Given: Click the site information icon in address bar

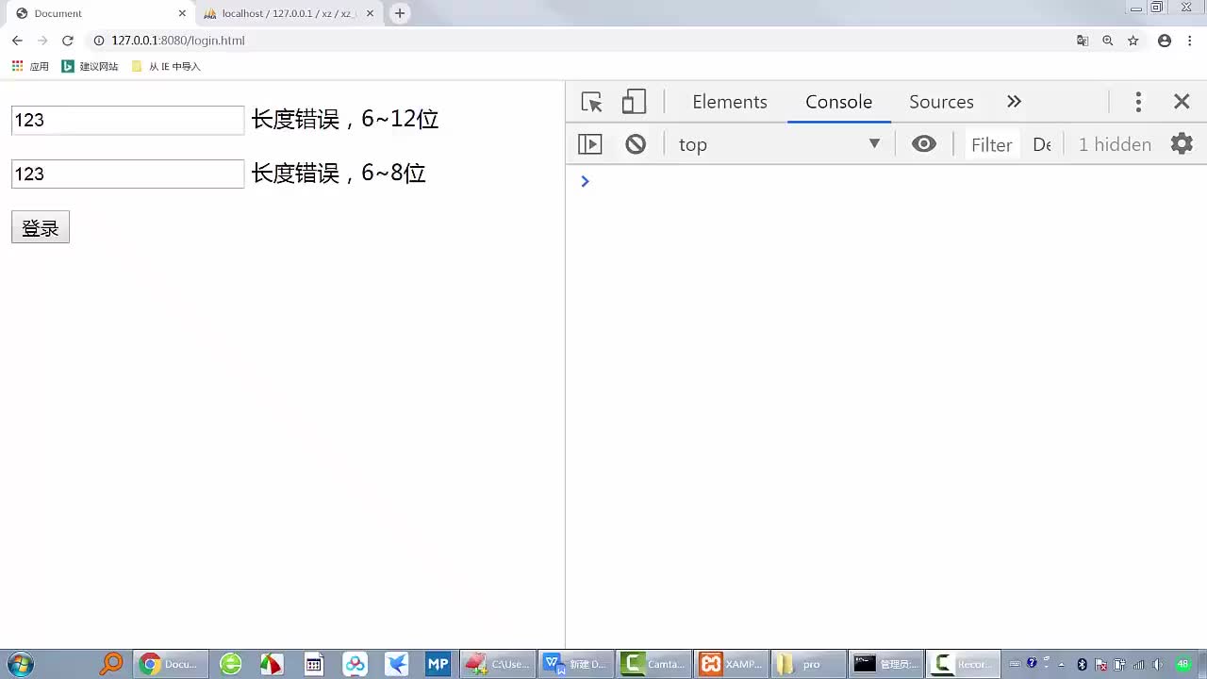Looking at the screenshot, I should [99, 41].
